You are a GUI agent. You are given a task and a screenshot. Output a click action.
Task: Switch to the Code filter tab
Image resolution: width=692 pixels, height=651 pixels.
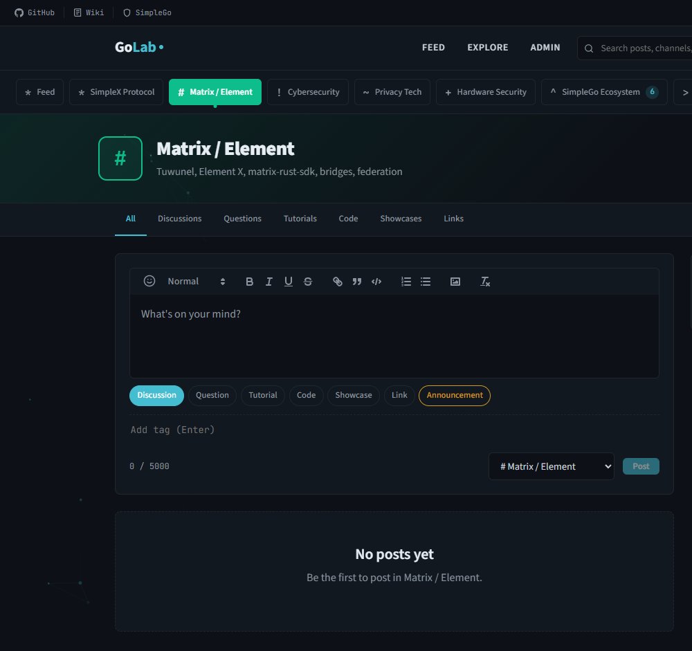click(348, 219)
